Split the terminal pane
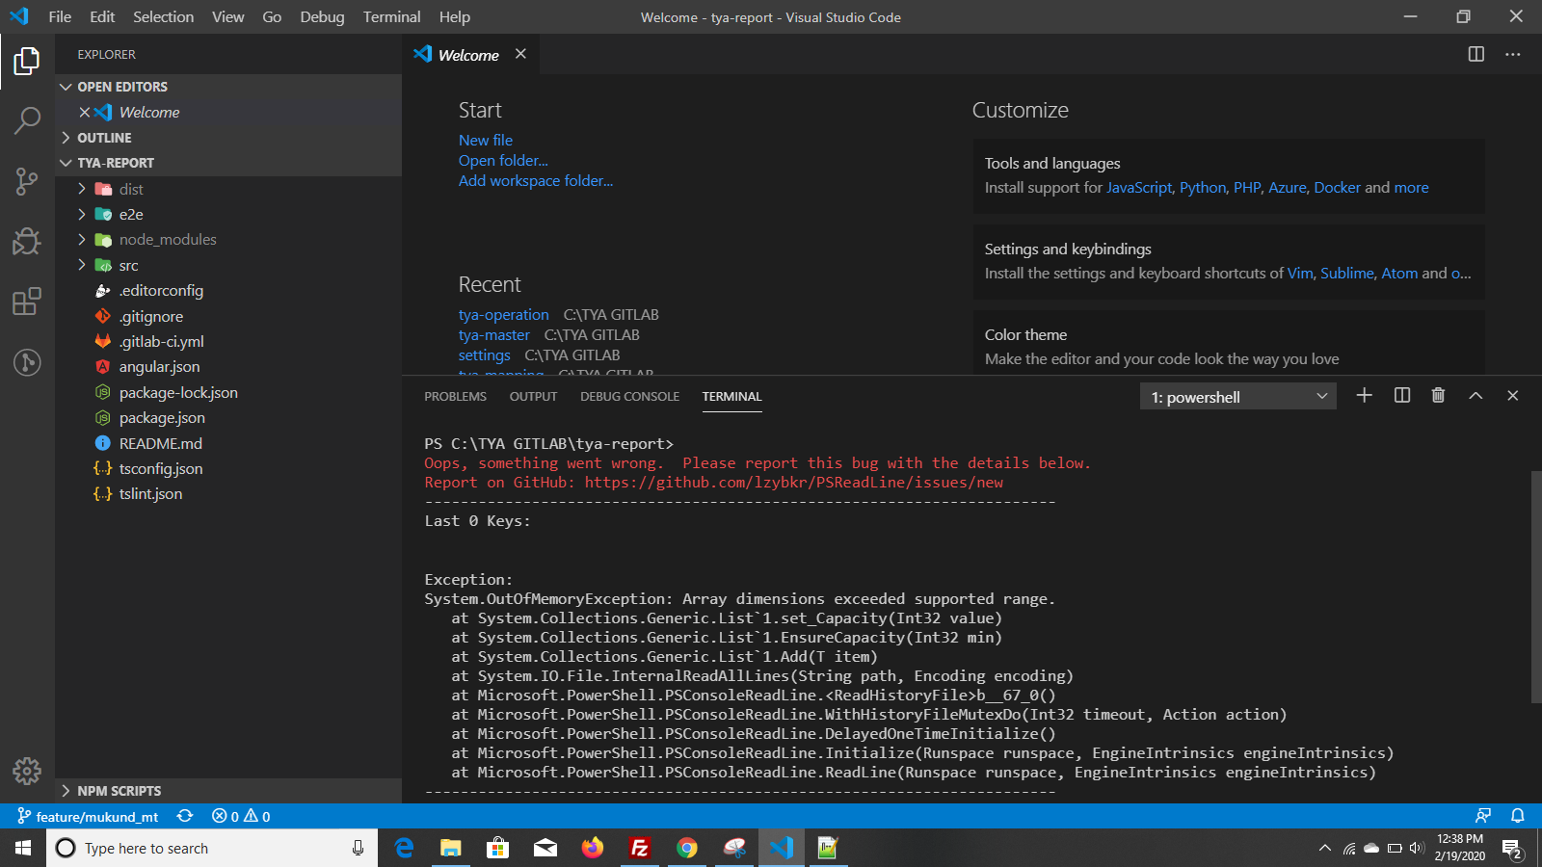The height and width of the screenshot is (867, 1542). point(1402,395)
